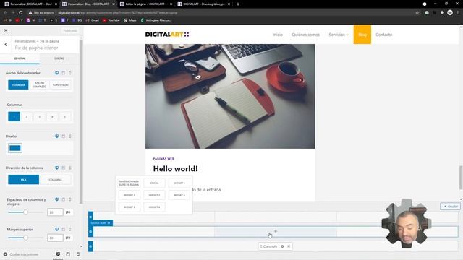Select tablet icon for Espaciado de columnas
The height and width of the screenshot is (260, 463).
(x=64, y=199)
